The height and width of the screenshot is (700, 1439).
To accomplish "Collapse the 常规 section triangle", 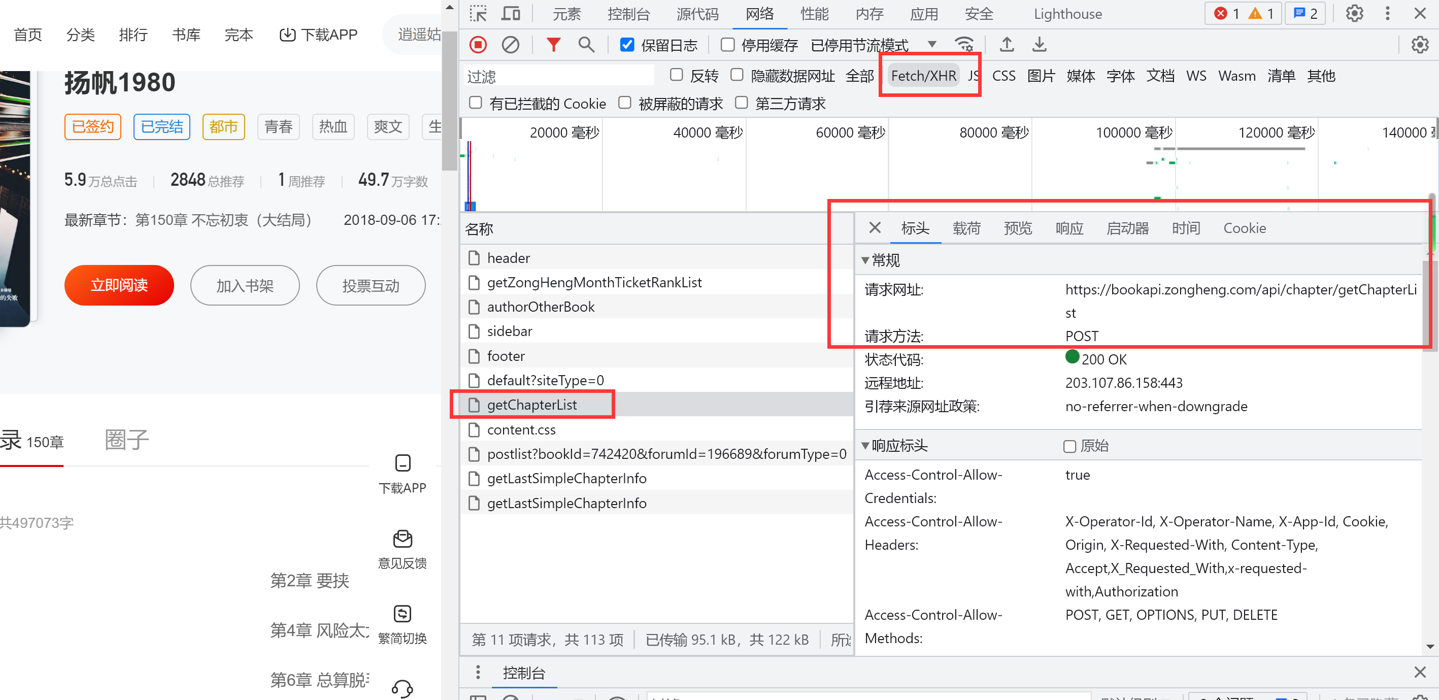I will 865,260.
